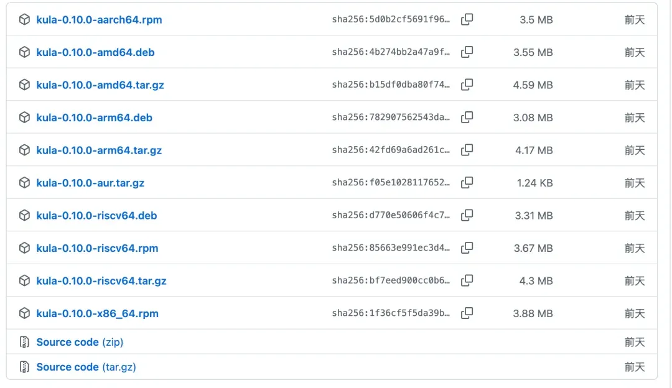Download kula-0.10.0-amd64.tar.gz archive

click(x=100, y=85)
